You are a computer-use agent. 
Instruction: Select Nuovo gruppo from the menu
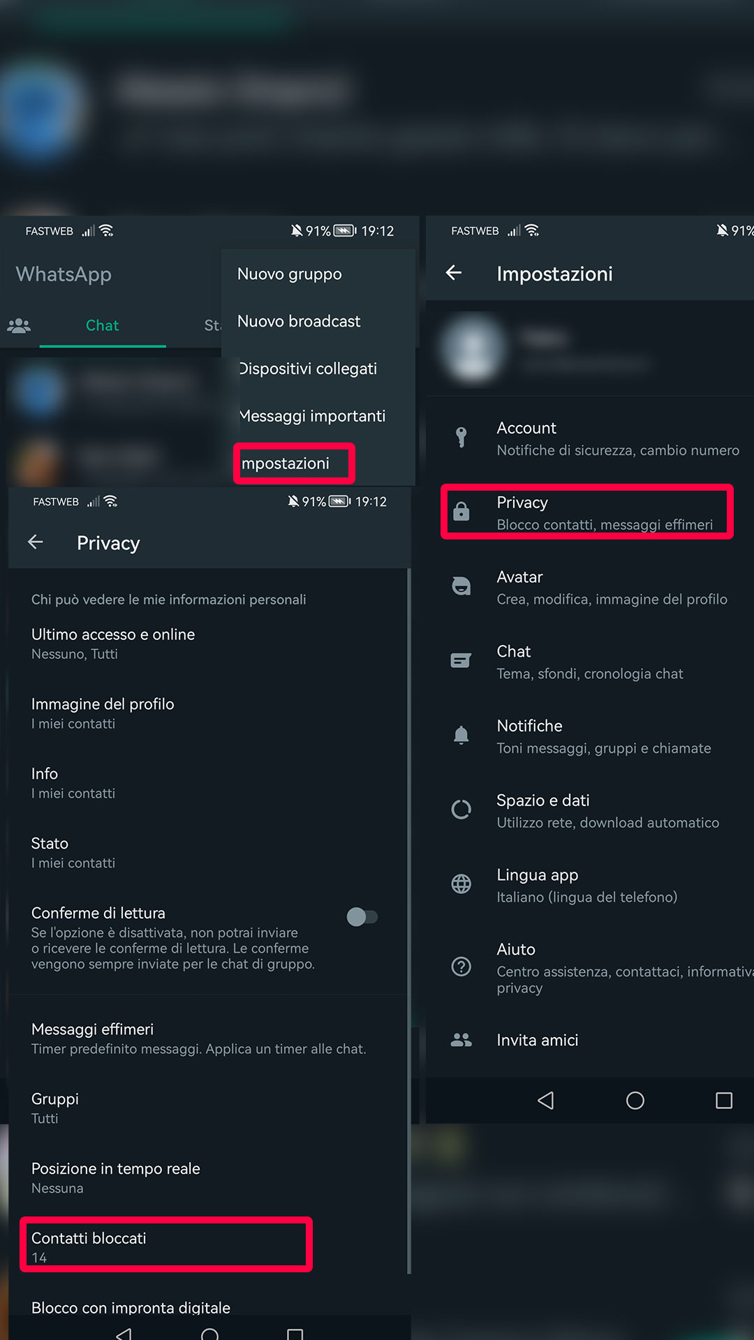click(290, 274)
